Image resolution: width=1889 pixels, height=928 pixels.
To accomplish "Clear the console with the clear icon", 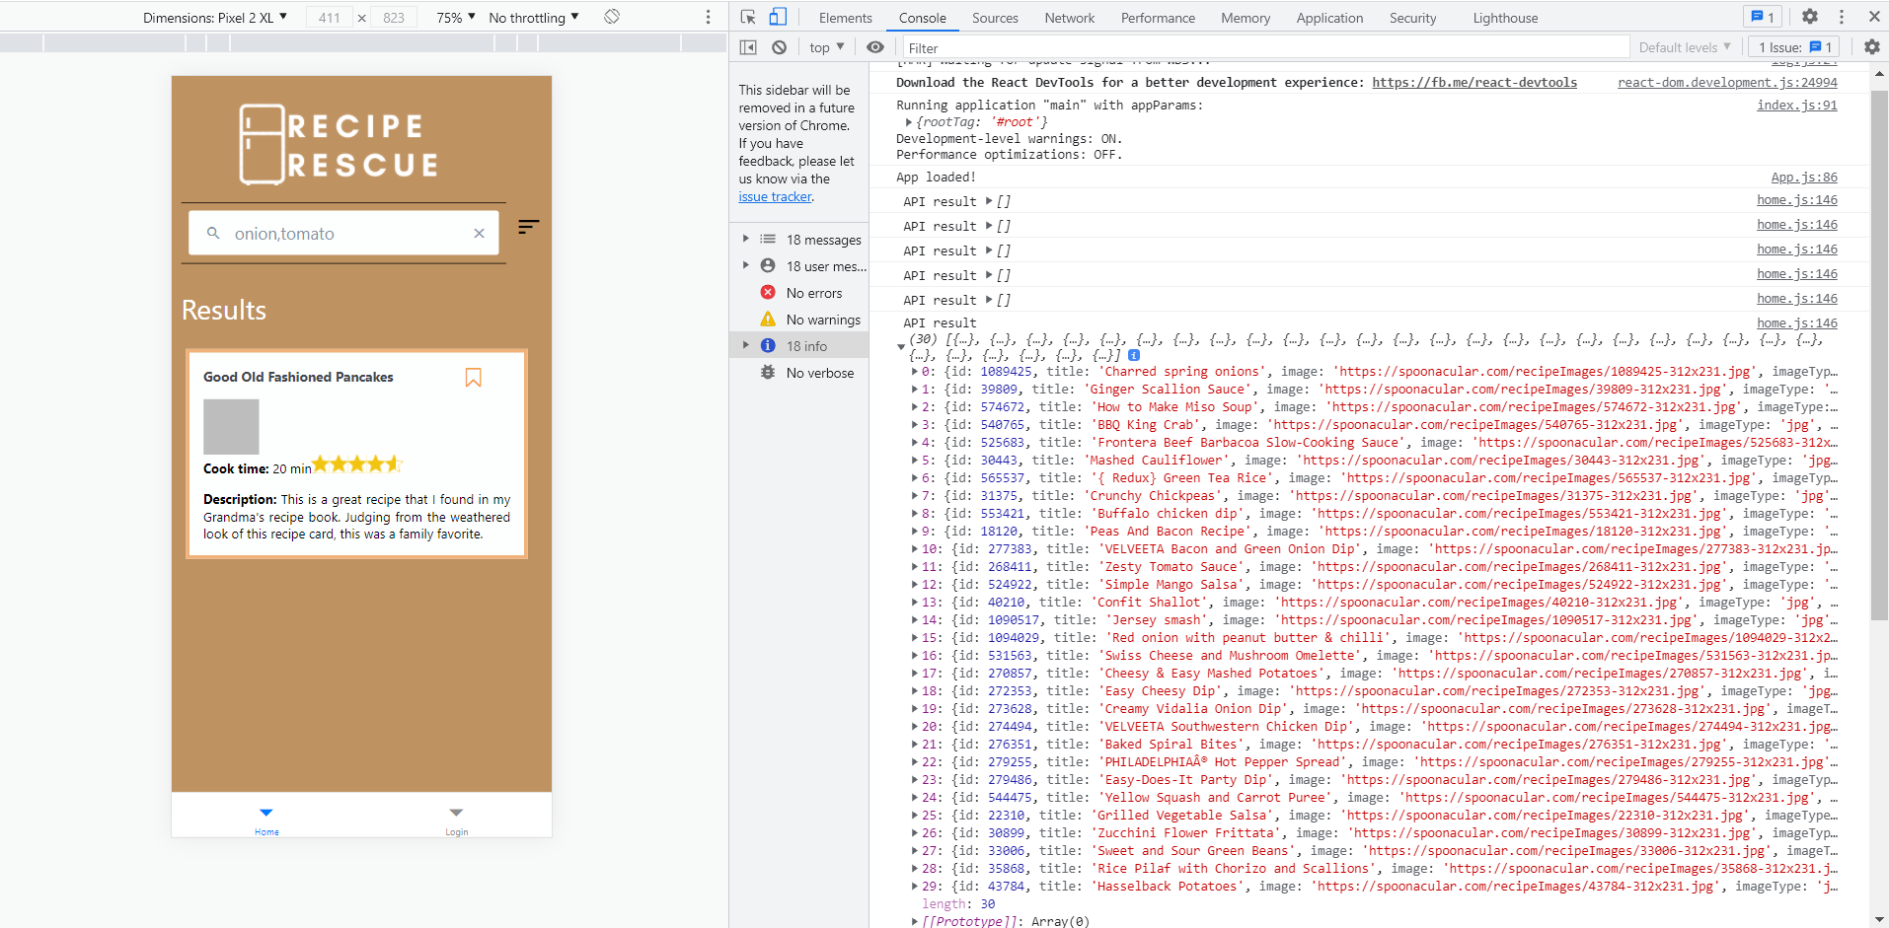I will [x=779, y=47].
